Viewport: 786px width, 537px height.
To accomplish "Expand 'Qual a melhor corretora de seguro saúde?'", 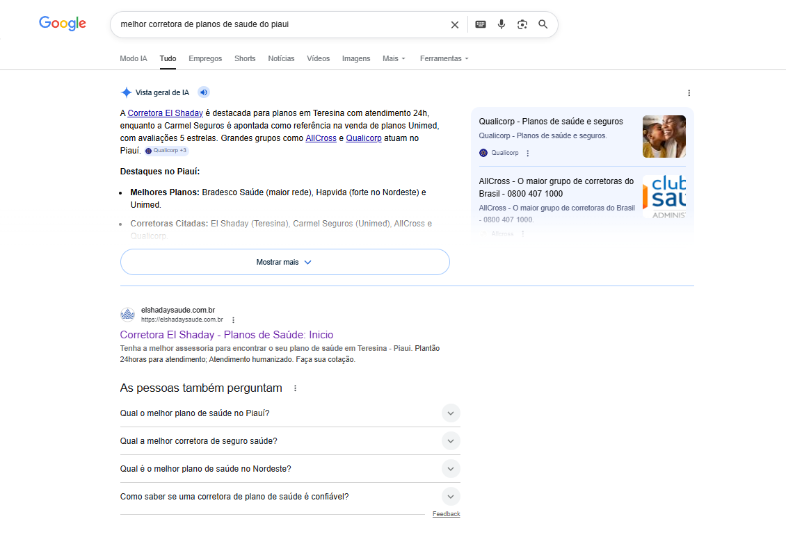I will [x=451, y=441].
